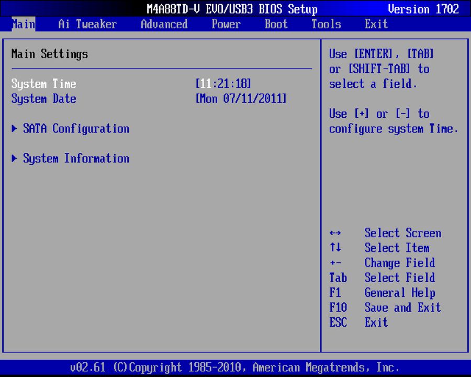Viewport: 471px width, 377px height.
Task: Select the System Time field
Action: pyautogui.click(x=43, y=84)
